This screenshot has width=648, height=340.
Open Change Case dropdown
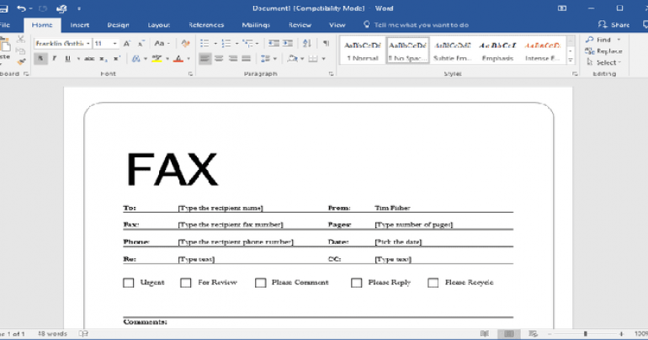(x=162, y=44)
